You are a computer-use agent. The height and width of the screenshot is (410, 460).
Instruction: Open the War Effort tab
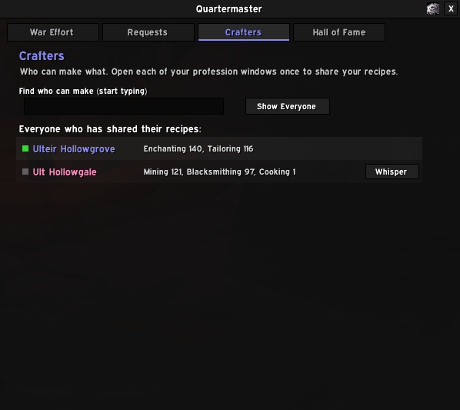pos(53,32)
